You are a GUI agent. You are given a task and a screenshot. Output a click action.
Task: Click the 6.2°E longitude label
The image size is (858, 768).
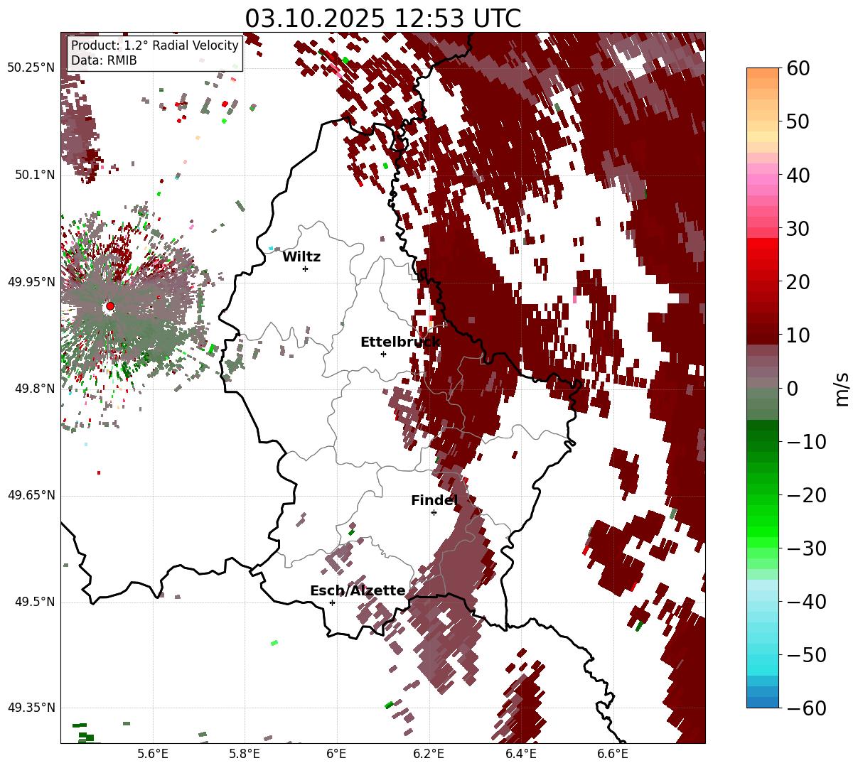click(429, 753)
